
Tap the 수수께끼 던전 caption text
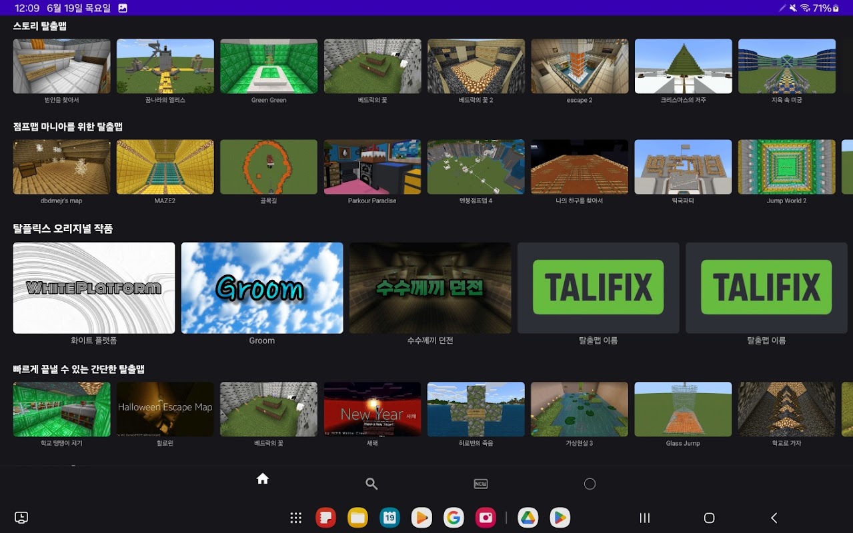[430, 340]
